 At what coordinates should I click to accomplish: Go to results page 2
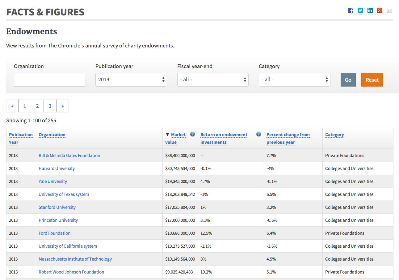(37, 106)
